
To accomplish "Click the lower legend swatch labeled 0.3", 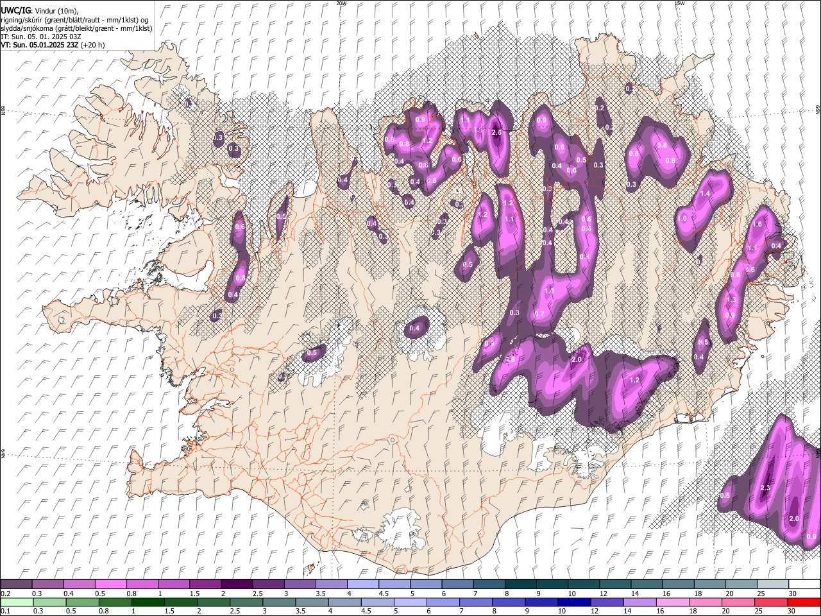I will (x=49, y=602).
